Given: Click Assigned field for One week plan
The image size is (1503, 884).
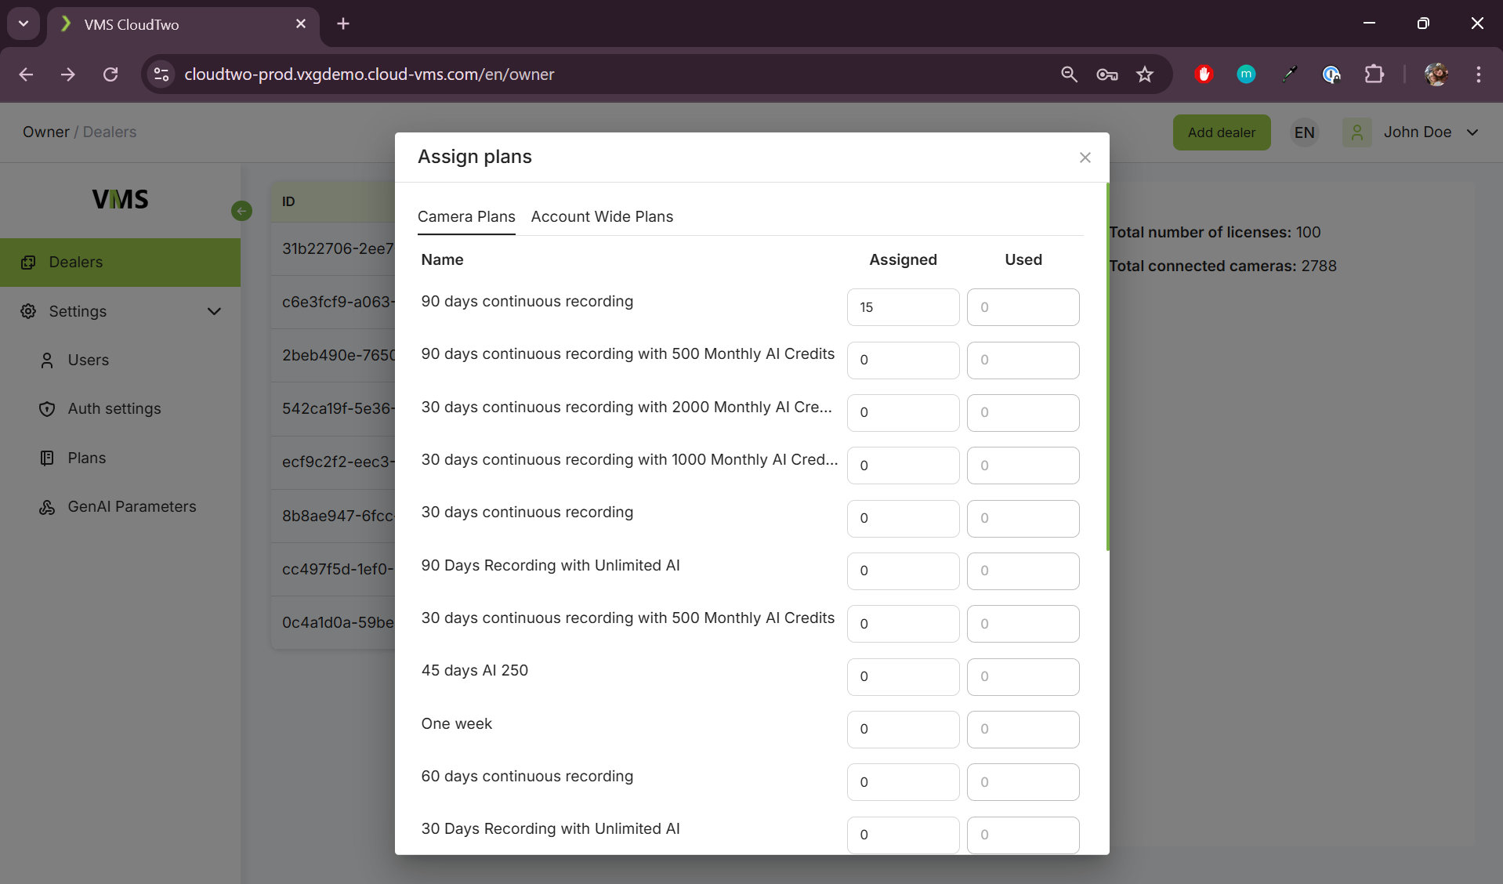Looking at the screenshot, I should click(x=903, y=730).
